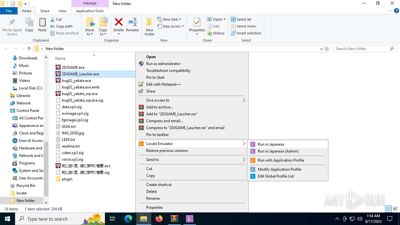Click the Refresh button by address bar
Image resolution: width=400 pixels, height=225 pixels.
pos(327,49)
